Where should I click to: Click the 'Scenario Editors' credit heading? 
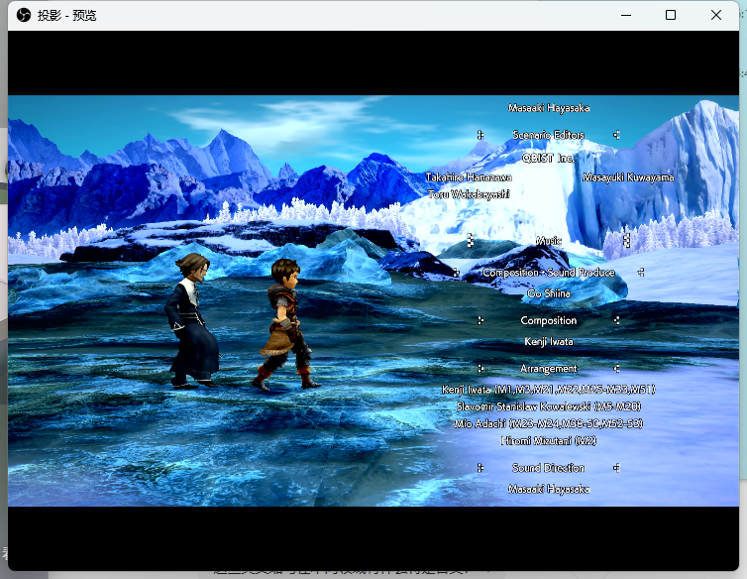548,135
